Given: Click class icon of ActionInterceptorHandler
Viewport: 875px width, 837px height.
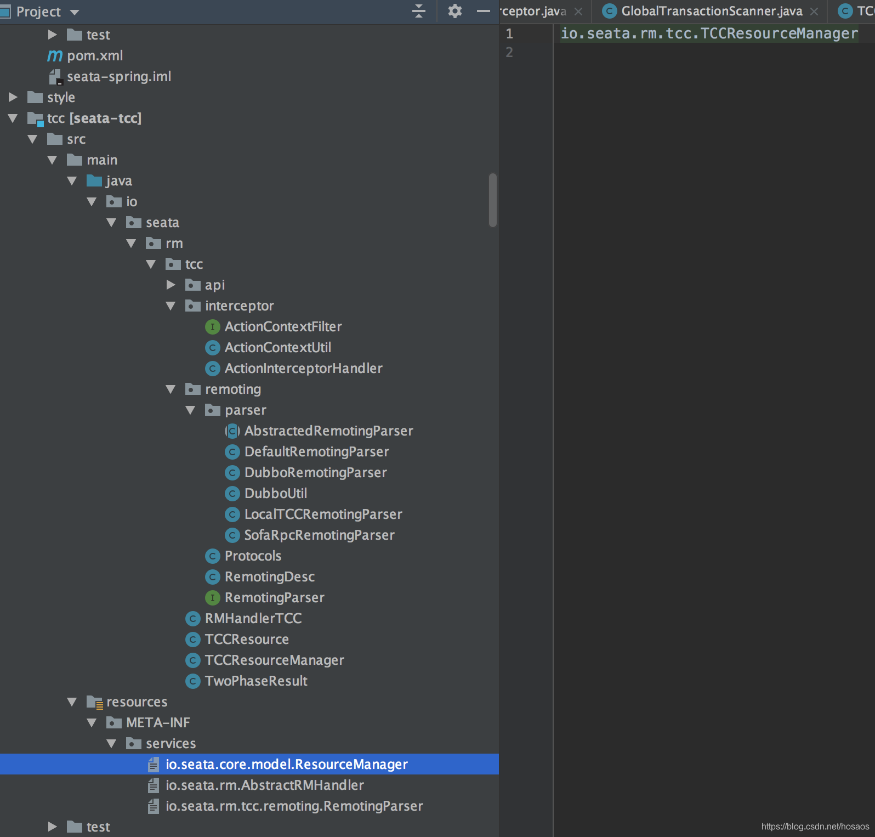Looking at the screenshot, I should pos(212,369).
